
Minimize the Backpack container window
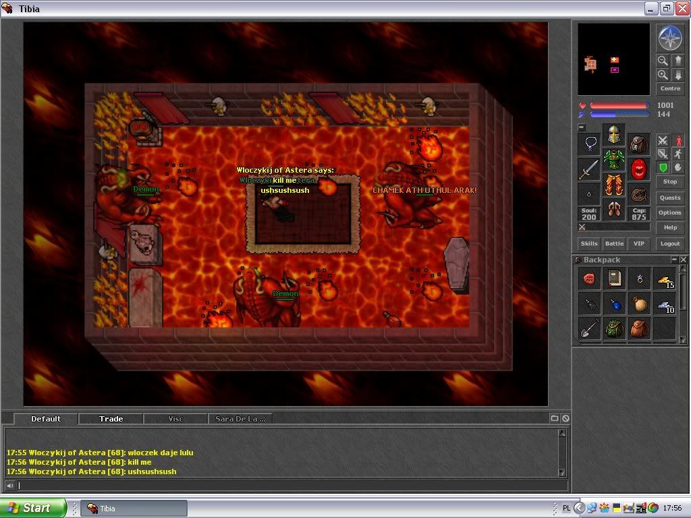673,260
